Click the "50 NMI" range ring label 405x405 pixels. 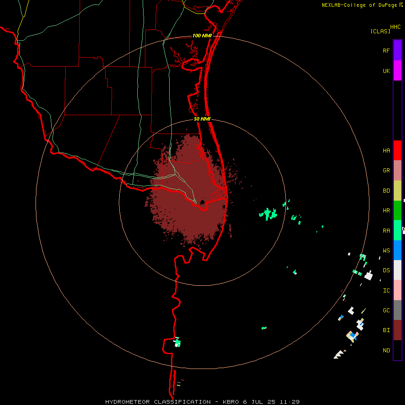(x=202, y=119)
